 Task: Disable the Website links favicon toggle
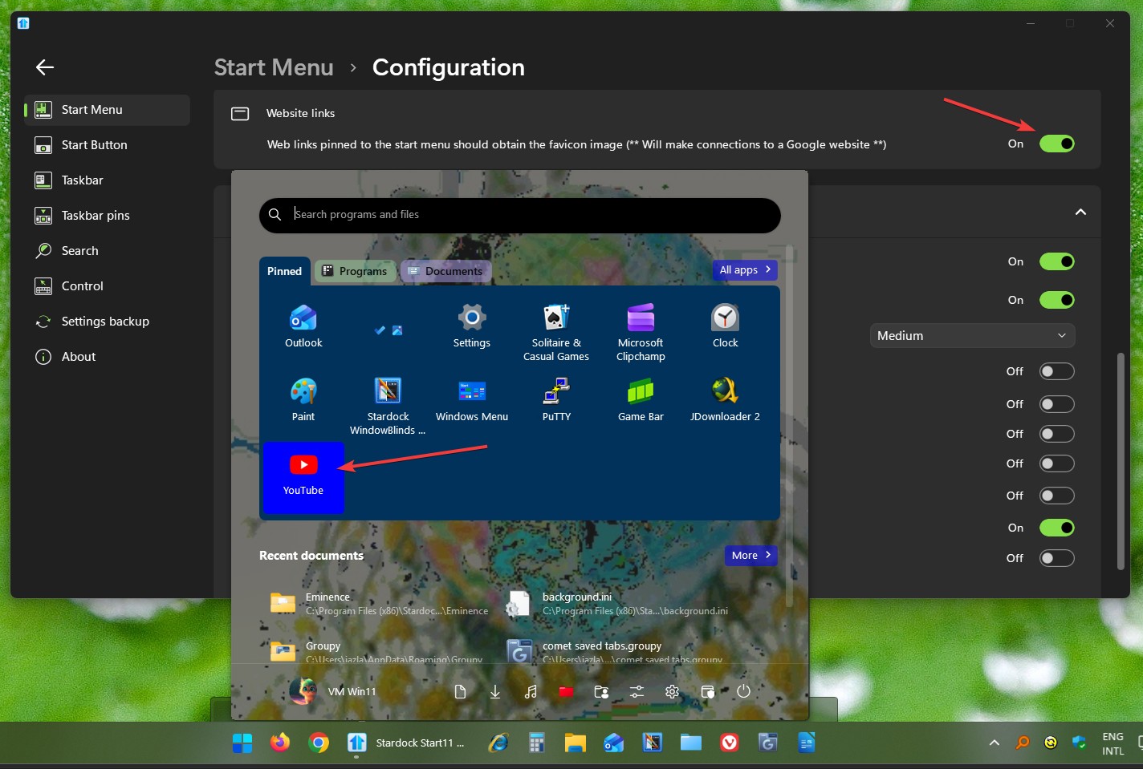[1056, 144]
